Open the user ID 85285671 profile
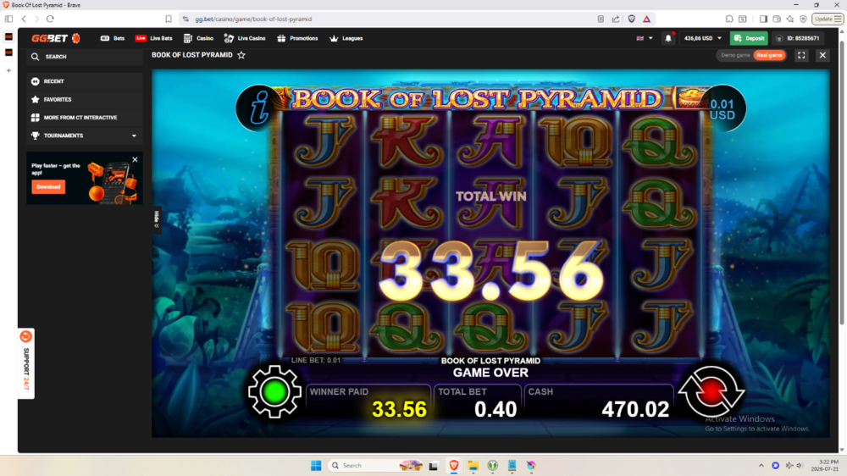Screen dimensions: 847x476 (x=798, y=38)
